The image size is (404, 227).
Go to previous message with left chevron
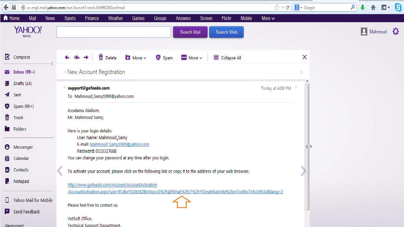point(60,171)
